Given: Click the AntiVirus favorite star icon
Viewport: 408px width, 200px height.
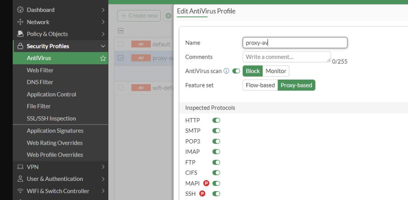Looking at the screenshot, I should point(103,58).
